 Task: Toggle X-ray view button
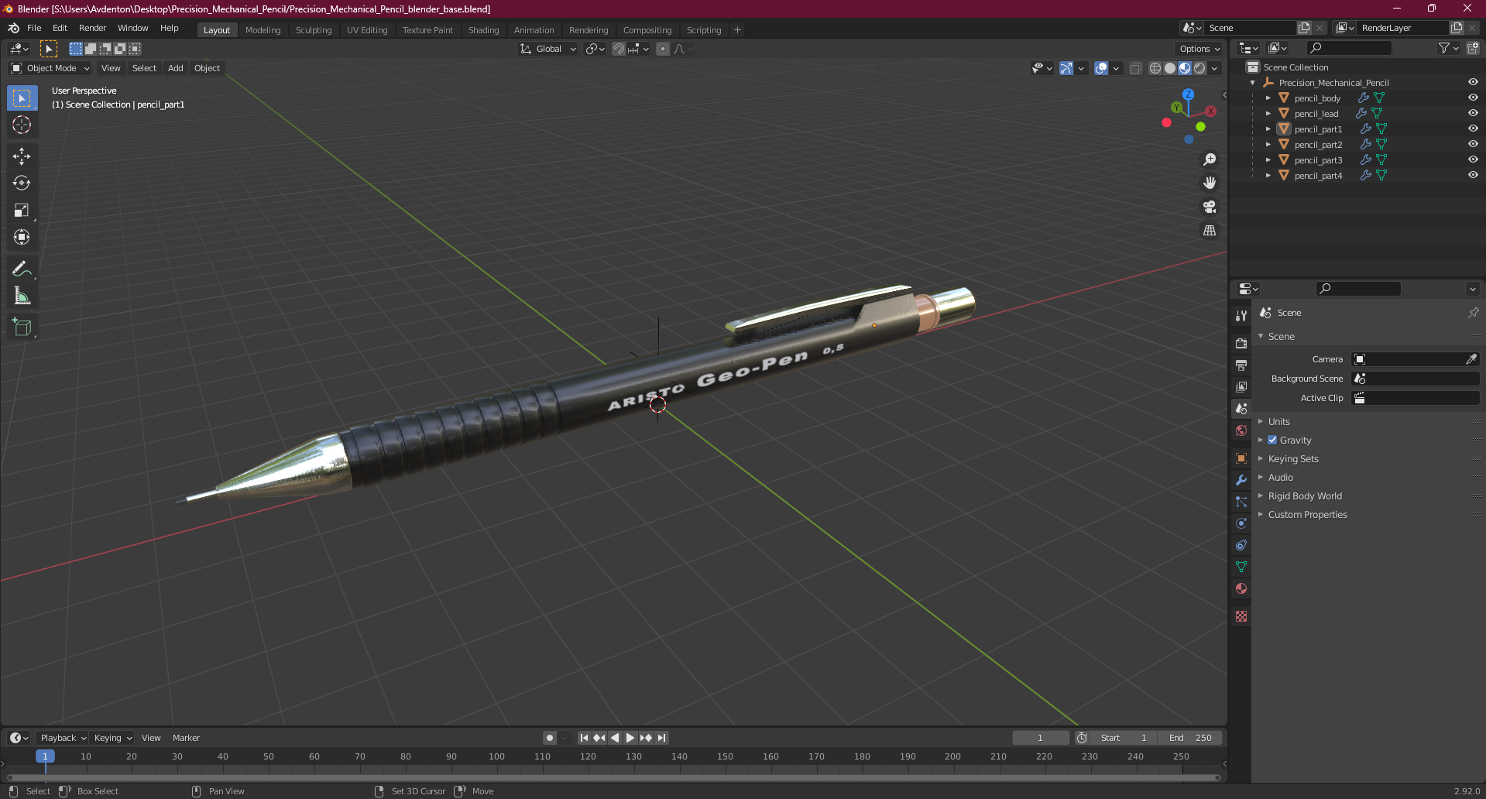coord(1136,68)
